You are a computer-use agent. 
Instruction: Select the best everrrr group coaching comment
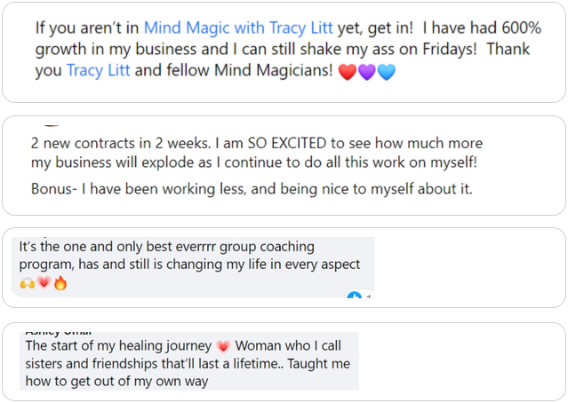coord(194,267)
